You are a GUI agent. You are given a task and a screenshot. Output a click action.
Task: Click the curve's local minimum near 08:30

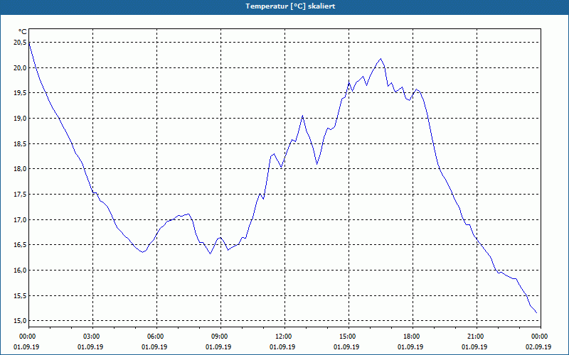pos(210,253)
